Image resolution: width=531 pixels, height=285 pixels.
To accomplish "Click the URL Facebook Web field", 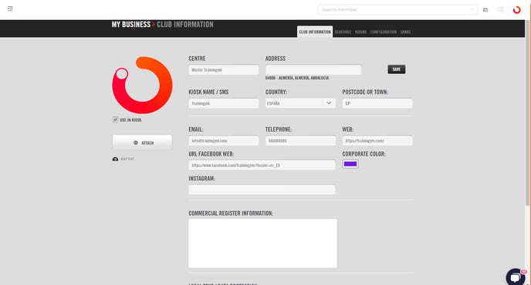I will coord(262,165).
